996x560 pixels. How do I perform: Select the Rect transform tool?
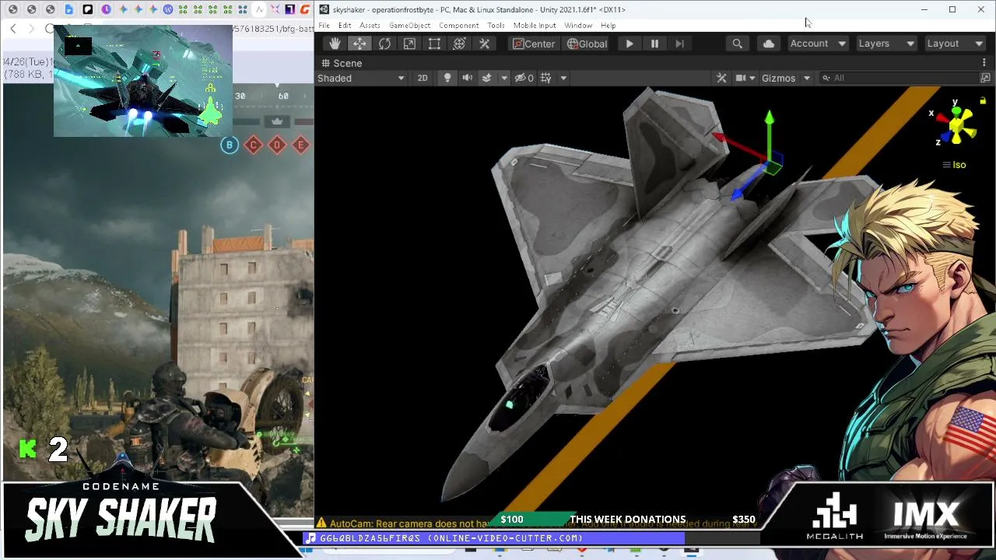(x=434, y=44)
